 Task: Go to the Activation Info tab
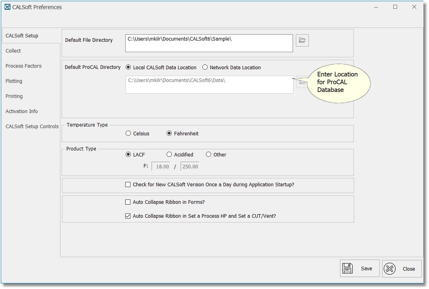pyautogui.click(x=31, y=111)
